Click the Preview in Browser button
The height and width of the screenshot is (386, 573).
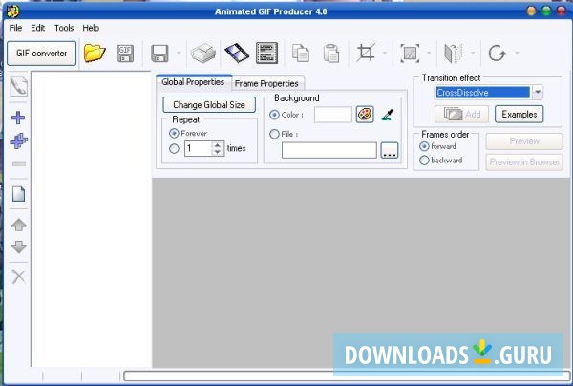pos(524,162)
